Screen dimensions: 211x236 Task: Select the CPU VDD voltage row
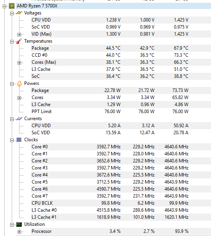[121, 20]
